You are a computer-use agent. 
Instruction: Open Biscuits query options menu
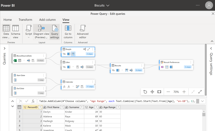click(x=142, y=65)
